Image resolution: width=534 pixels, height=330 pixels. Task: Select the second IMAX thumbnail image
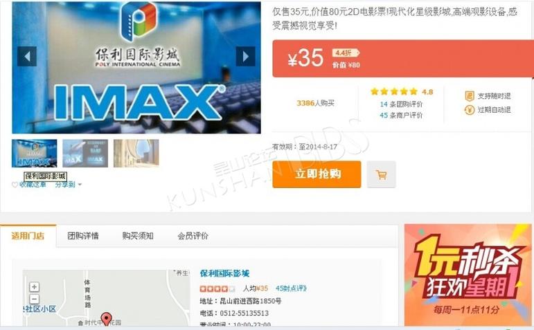tap(85, 153)
